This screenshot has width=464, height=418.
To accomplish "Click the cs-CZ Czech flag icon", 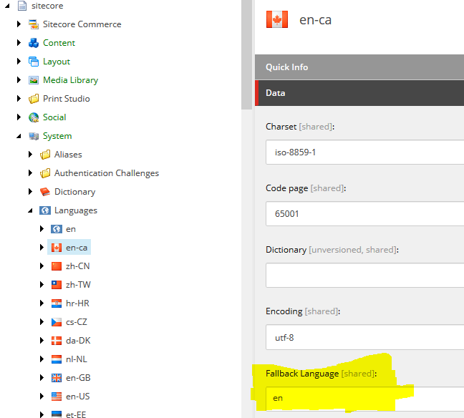I will tap(57, 322).
